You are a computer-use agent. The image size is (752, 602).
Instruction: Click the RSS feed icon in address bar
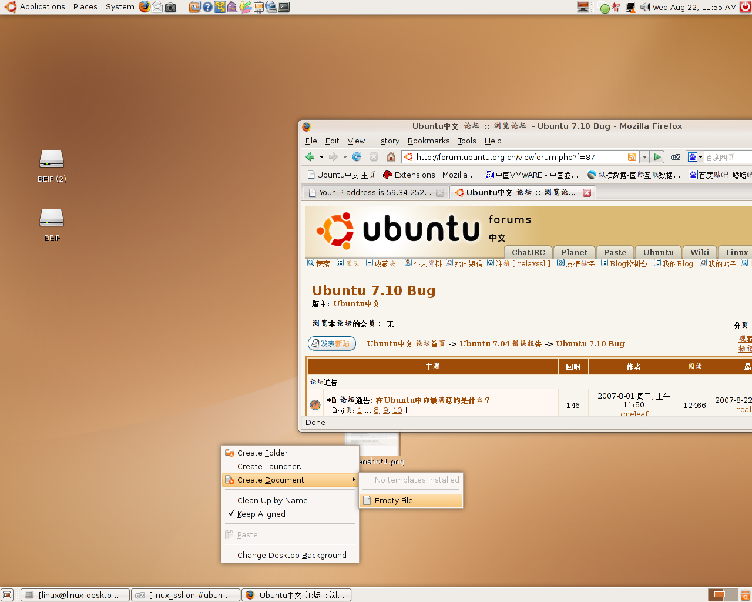pos(632,157)
